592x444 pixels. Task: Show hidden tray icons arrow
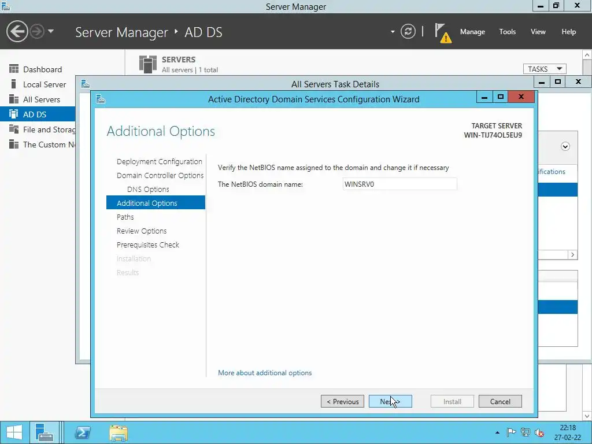(497, 432)
